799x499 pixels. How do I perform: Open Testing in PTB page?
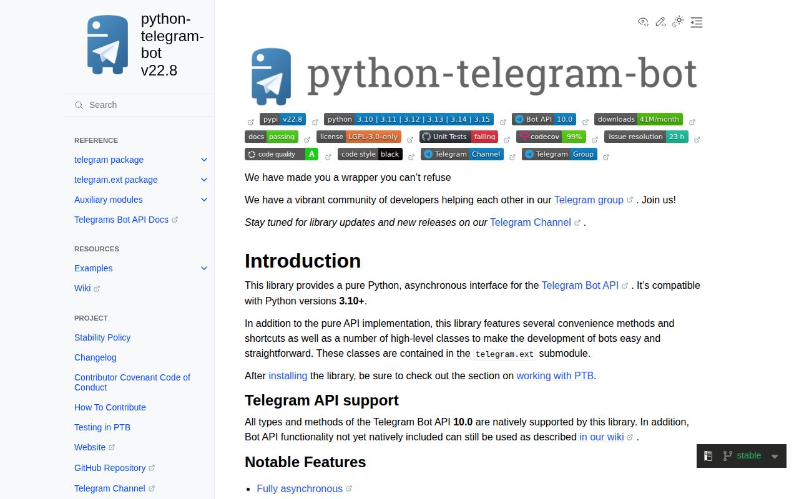(102, 427)
